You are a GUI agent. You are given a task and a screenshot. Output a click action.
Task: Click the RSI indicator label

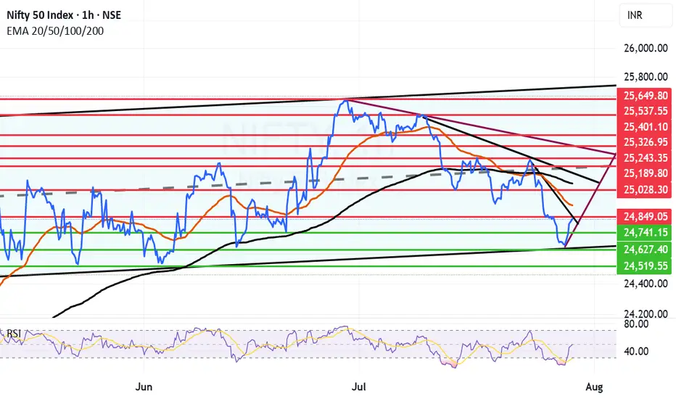point(14,334)
